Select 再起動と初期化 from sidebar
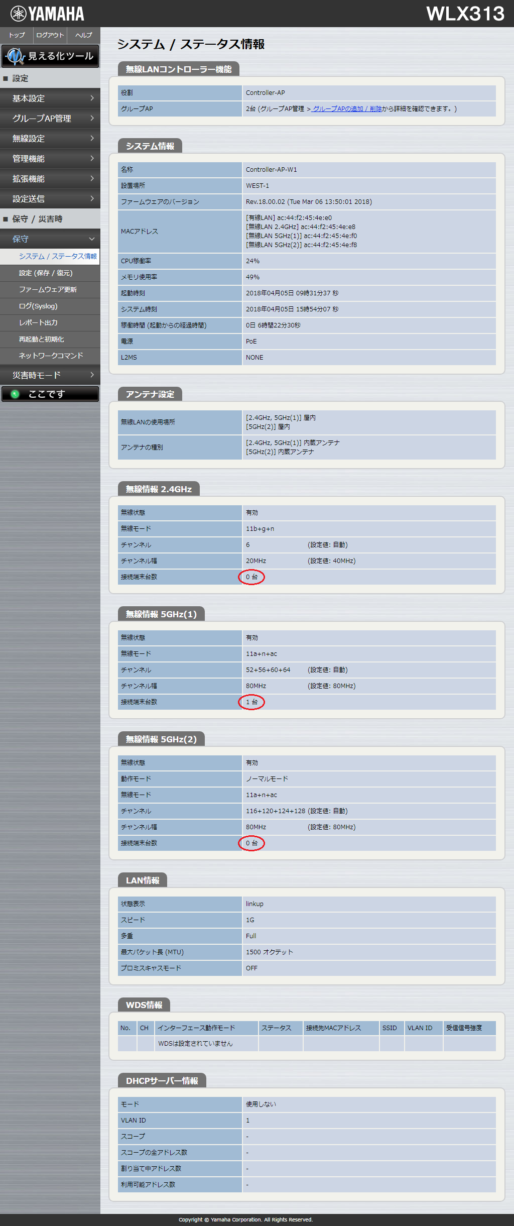 (41, 340)
